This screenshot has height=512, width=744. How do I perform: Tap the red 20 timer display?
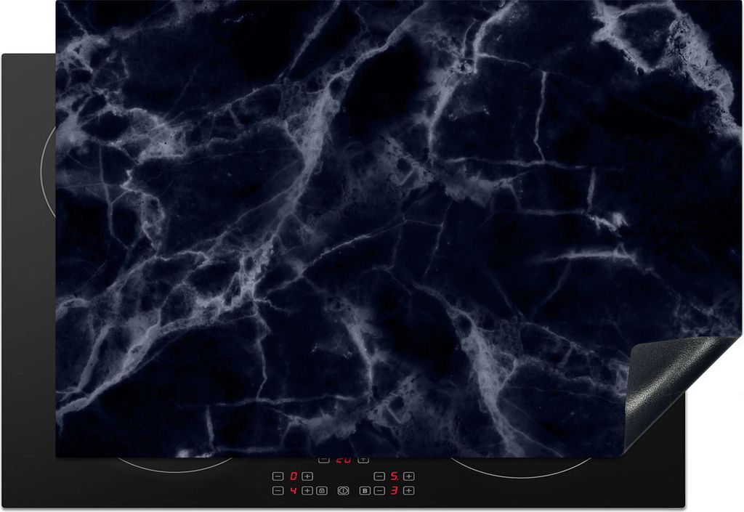coord(343,460)
